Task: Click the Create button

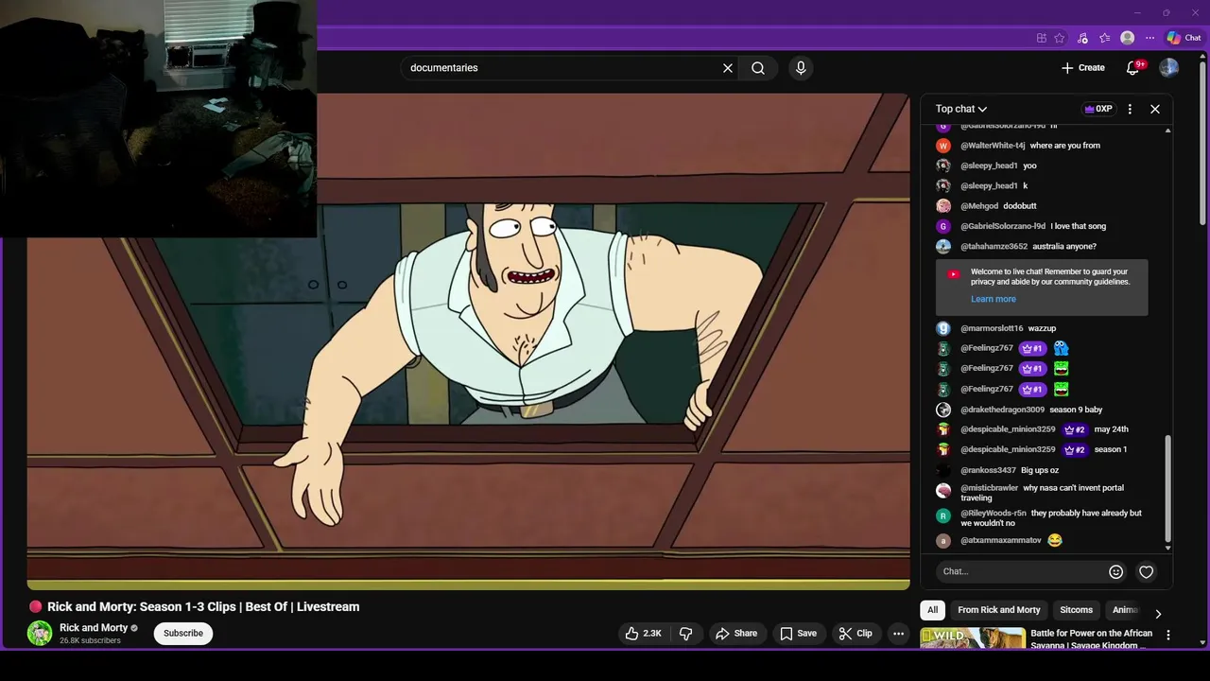Action: pyautogui.click(x=1083, y=67)
